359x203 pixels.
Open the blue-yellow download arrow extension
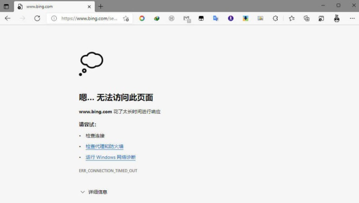pyautogui.click(x=245, y=18)
